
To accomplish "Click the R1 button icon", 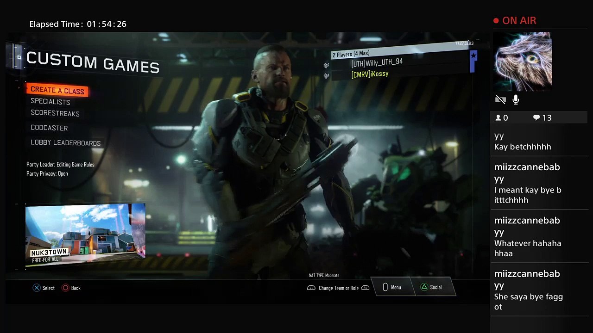I will (365, 288).
